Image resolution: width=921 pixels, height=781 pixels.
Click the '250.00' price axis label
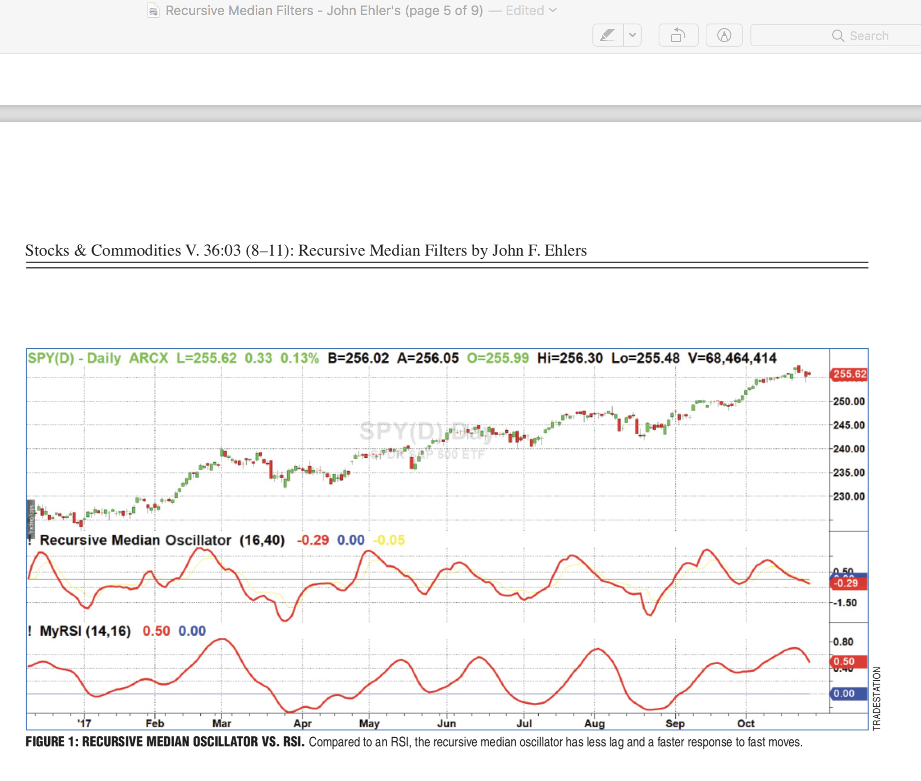pyautogui.click(x=849, y=402)
